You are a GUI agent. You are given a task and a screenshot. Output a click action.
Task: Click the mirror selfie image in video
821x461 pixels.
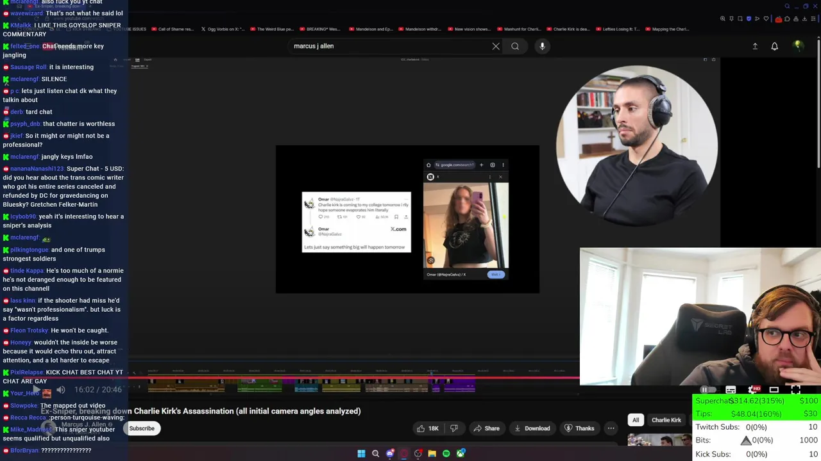point(466,225)
